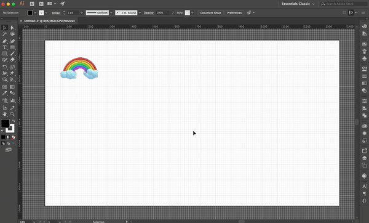Open the Layers panel icon
This screenshot has height=223, width=369.
pos(364,158)
